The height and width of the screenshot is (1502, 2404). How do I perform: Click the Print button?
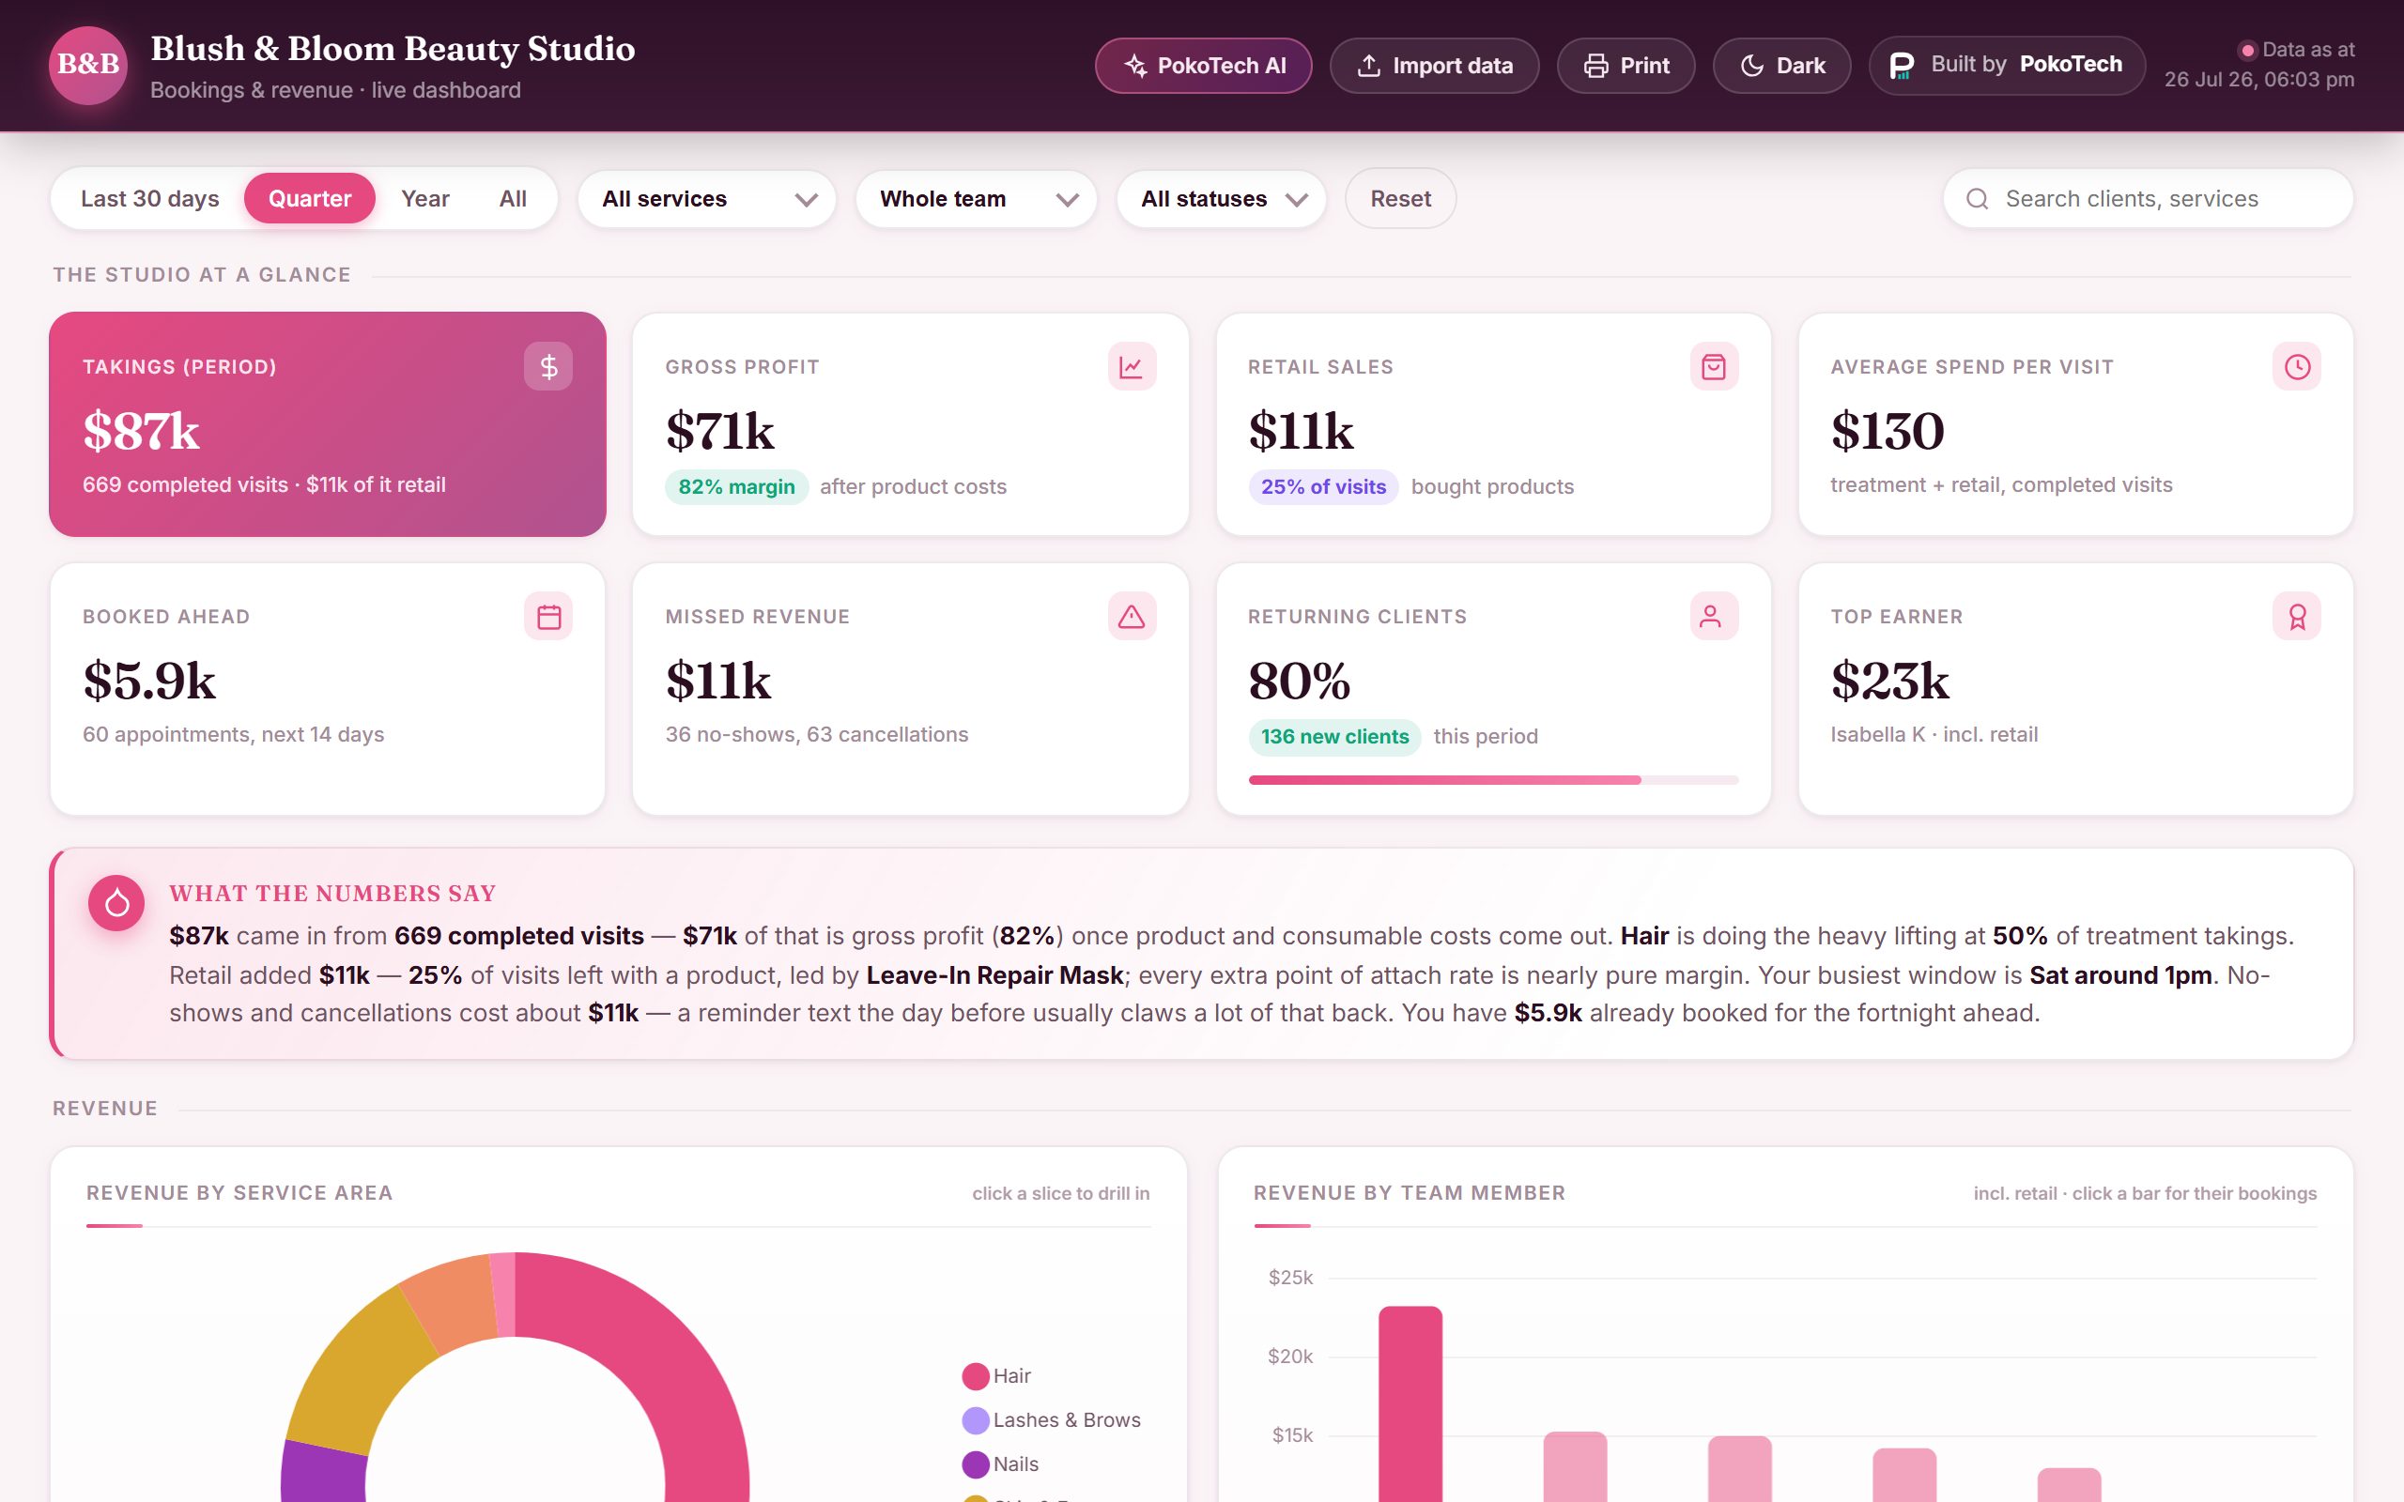(1626, 66)
